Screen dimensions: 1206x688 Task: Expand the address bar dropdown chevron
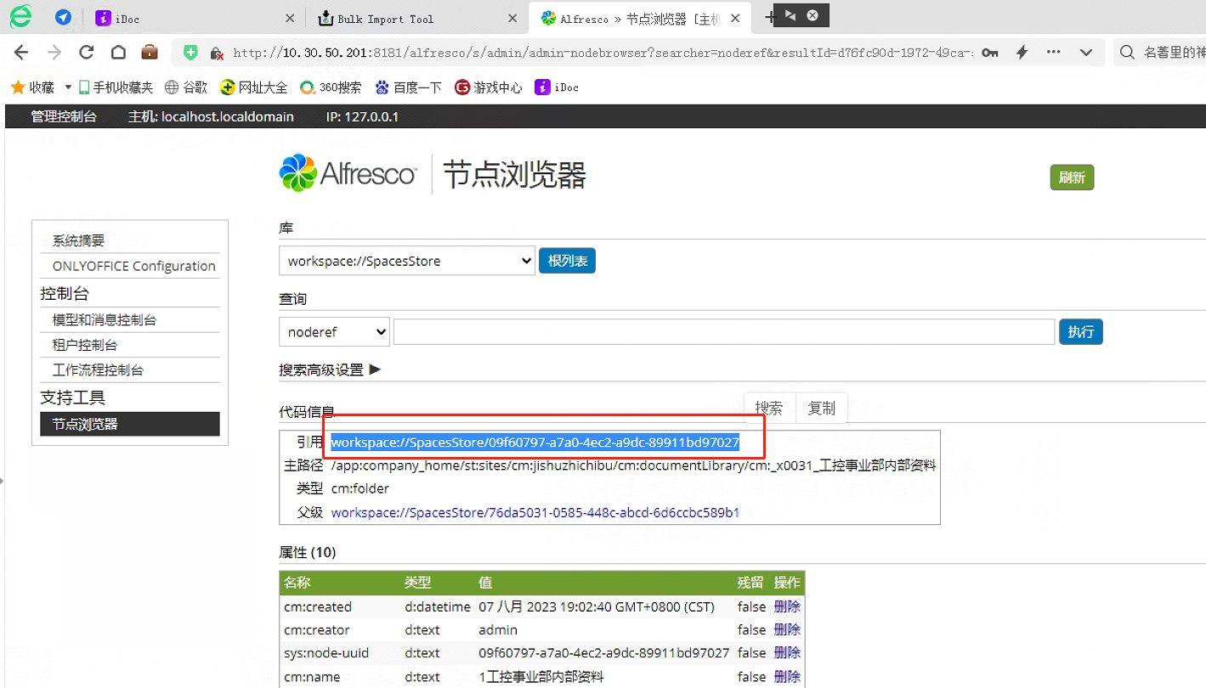pos(1086,53)
